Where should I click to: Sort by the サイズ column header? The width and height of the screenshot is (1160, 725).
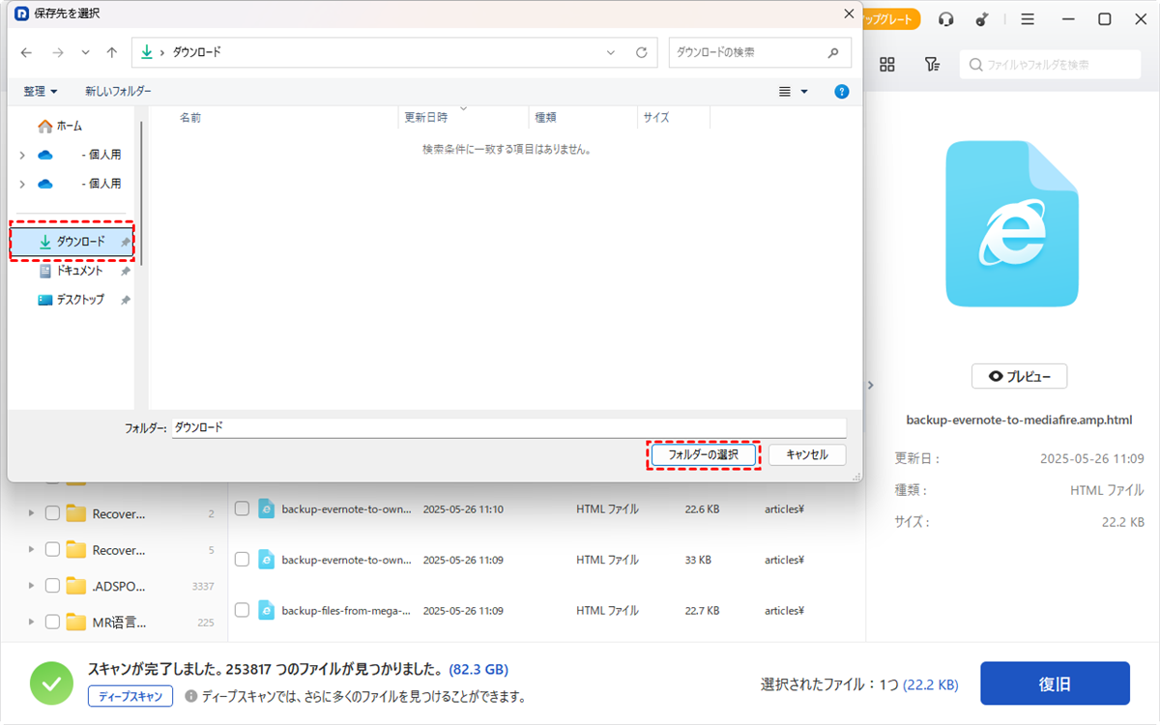point(656,117)
